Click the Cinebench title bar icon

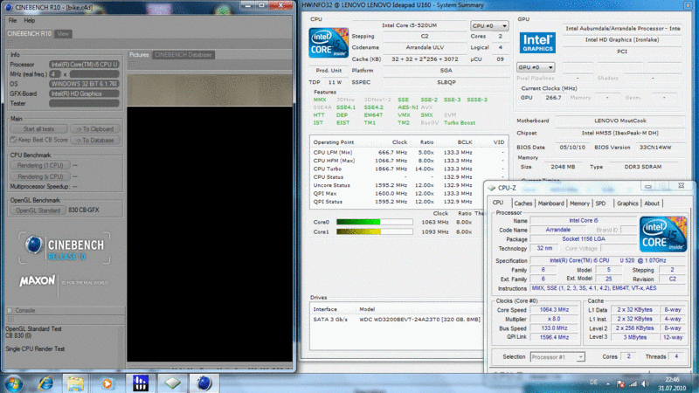(x=9, y=7)
